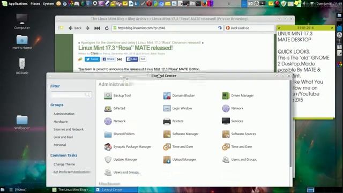This screenshot has width=343, height=193.
Task: Go Back in the browser
Action: pos(75,28)
